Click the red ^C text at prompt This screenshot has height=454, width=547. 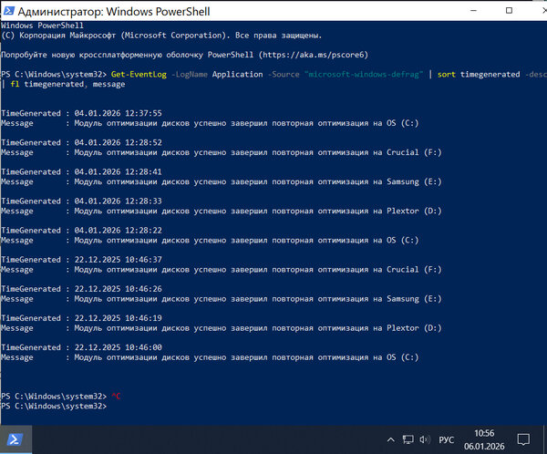[116, 397]
